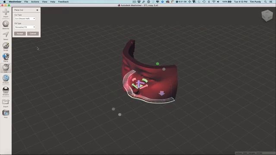The image size is (276, 155).
Task: Click the red rotation arc of the gizmo
Action: coord(134,80)
